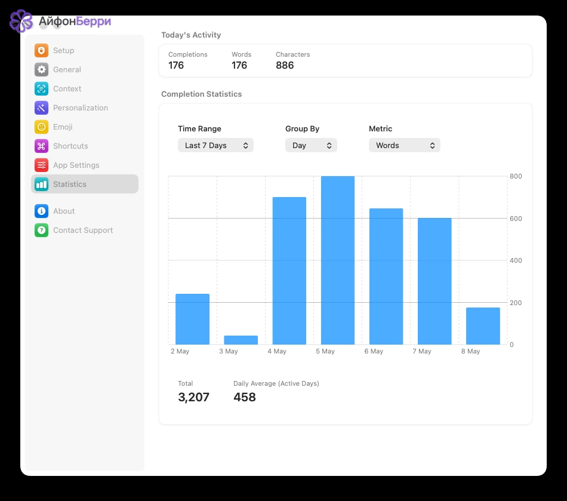Go to the Personalization label
Viewport: 567px width, 501px height.
pyautogui.click(x=81, y=108)
